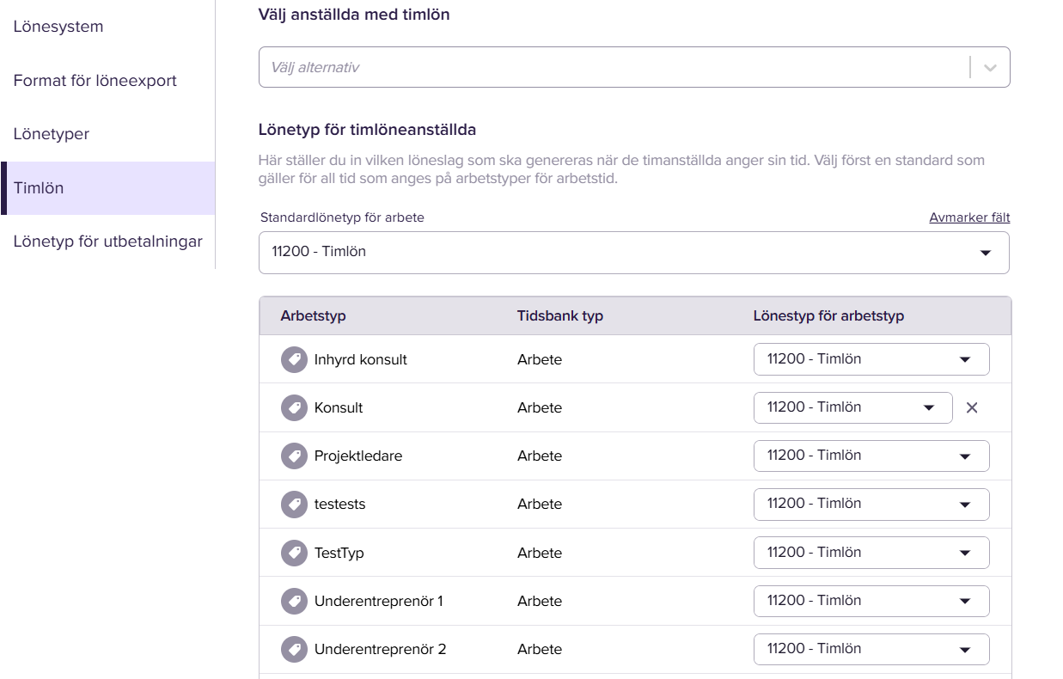The width and height of the screenshot is (1063, 679).
Task: Select Lönetyper in sidebar
Action: pos(52,134)
